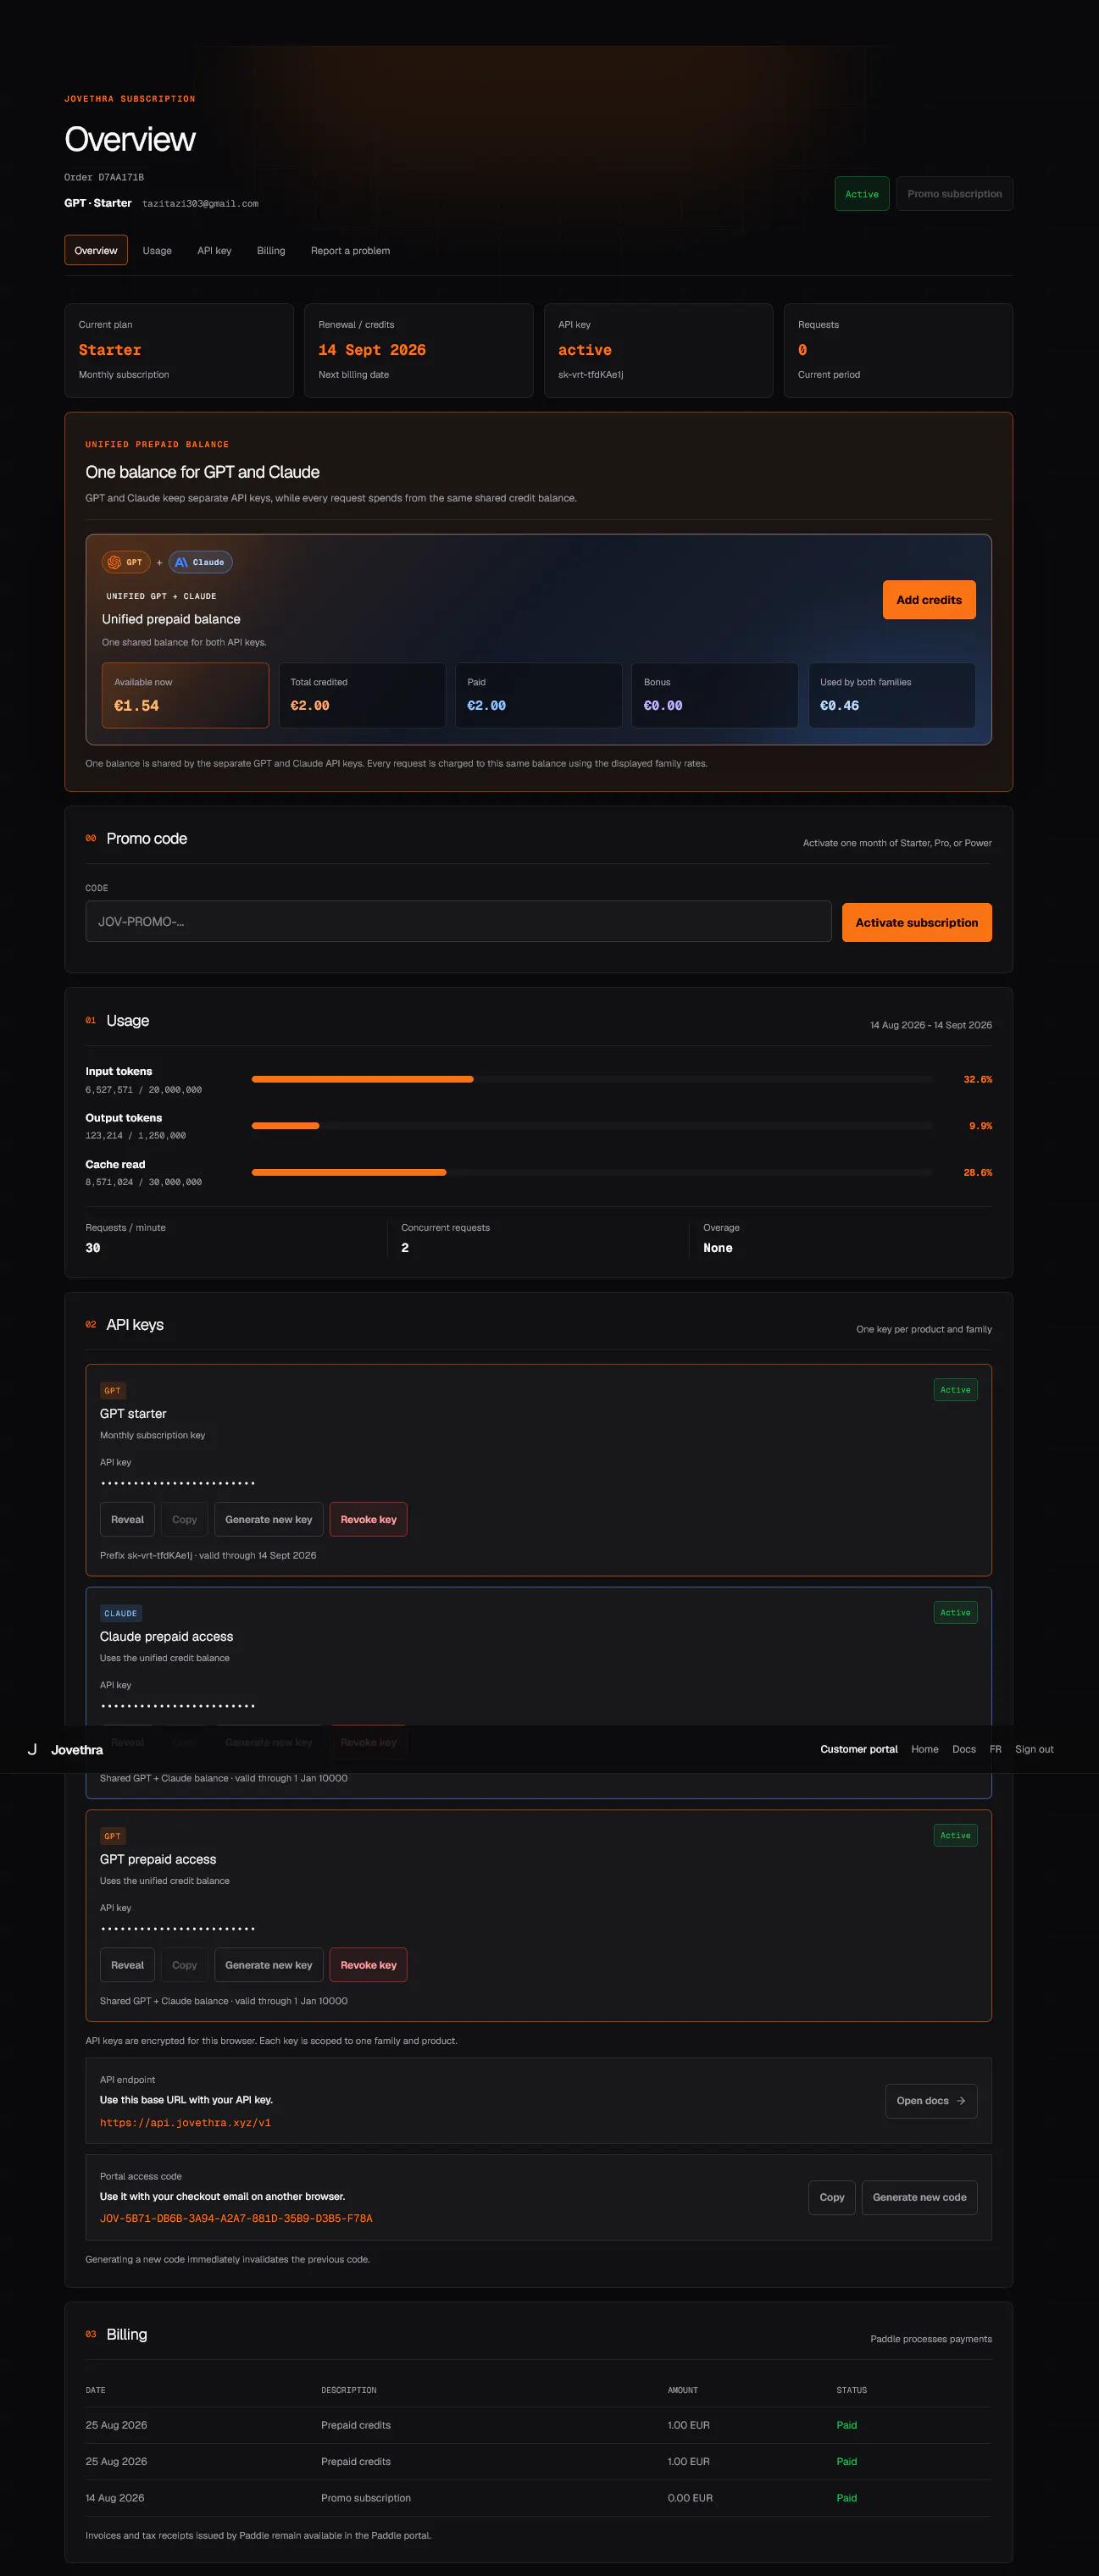Click the 14 Sept 2026 renewal date

coord(372,350)
